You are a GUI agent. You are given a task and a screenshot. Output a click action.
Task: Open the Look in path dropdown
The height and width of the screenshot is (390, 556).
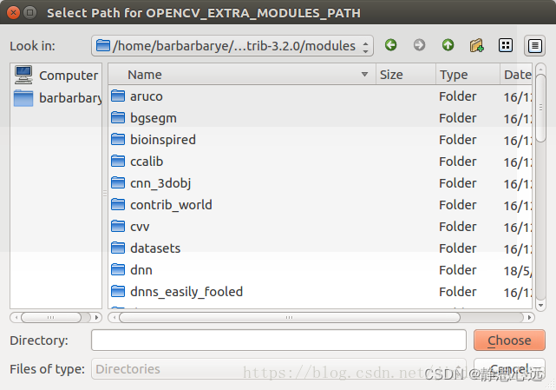[232, 45]
